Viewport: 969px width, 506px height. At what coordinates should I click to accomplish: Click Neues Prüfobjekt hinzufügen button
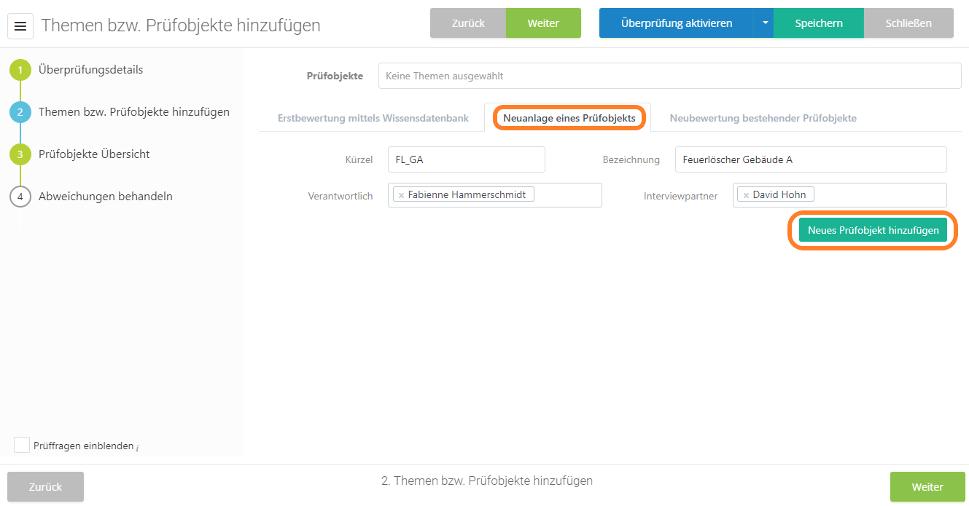pos(873,230)
